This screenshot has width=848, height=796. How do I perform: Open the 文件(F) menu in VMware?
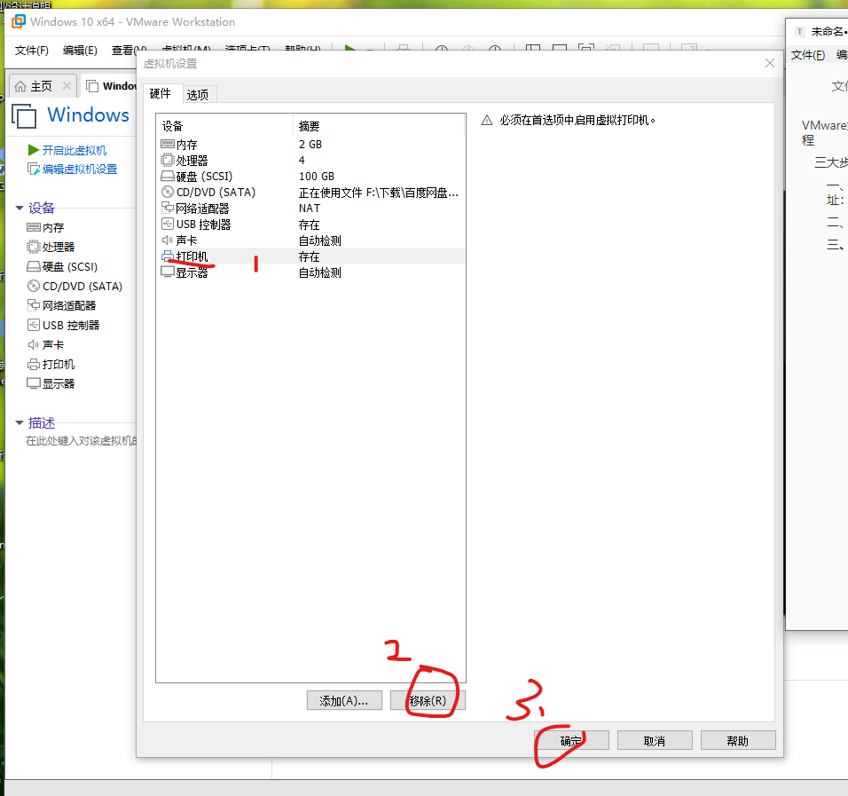click(31, 51)
